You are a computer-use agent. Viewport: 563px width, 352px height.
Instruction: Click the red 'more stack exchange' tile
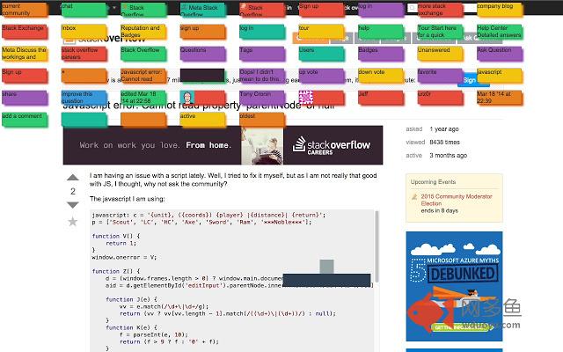pyautogui.click(x=440, y=10)
